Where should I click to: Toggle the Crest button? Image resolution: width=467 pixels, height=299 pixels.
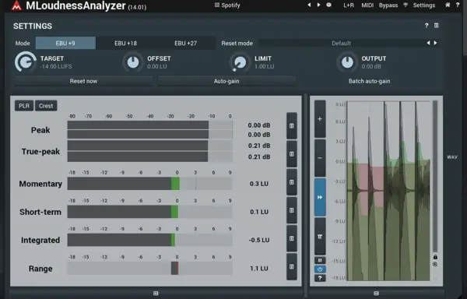(x=46, y=106)
